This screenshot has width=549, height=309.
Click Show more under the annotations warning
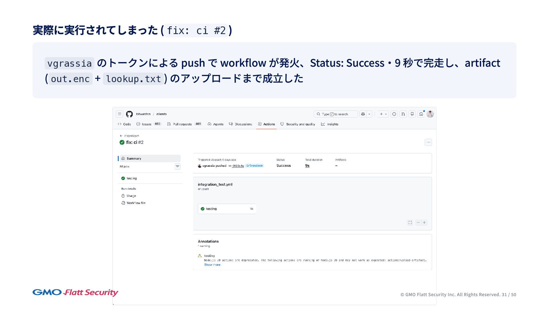212,265
